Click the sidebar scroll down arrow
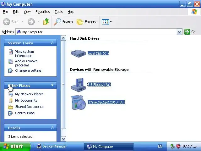Viewport: 201px width, 151px height. tap(63, 139)
